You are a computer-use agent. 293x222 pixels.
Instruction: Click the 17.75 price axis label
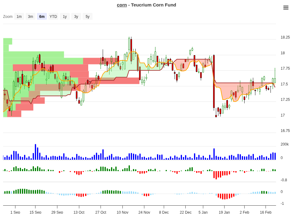pos(285,68)
